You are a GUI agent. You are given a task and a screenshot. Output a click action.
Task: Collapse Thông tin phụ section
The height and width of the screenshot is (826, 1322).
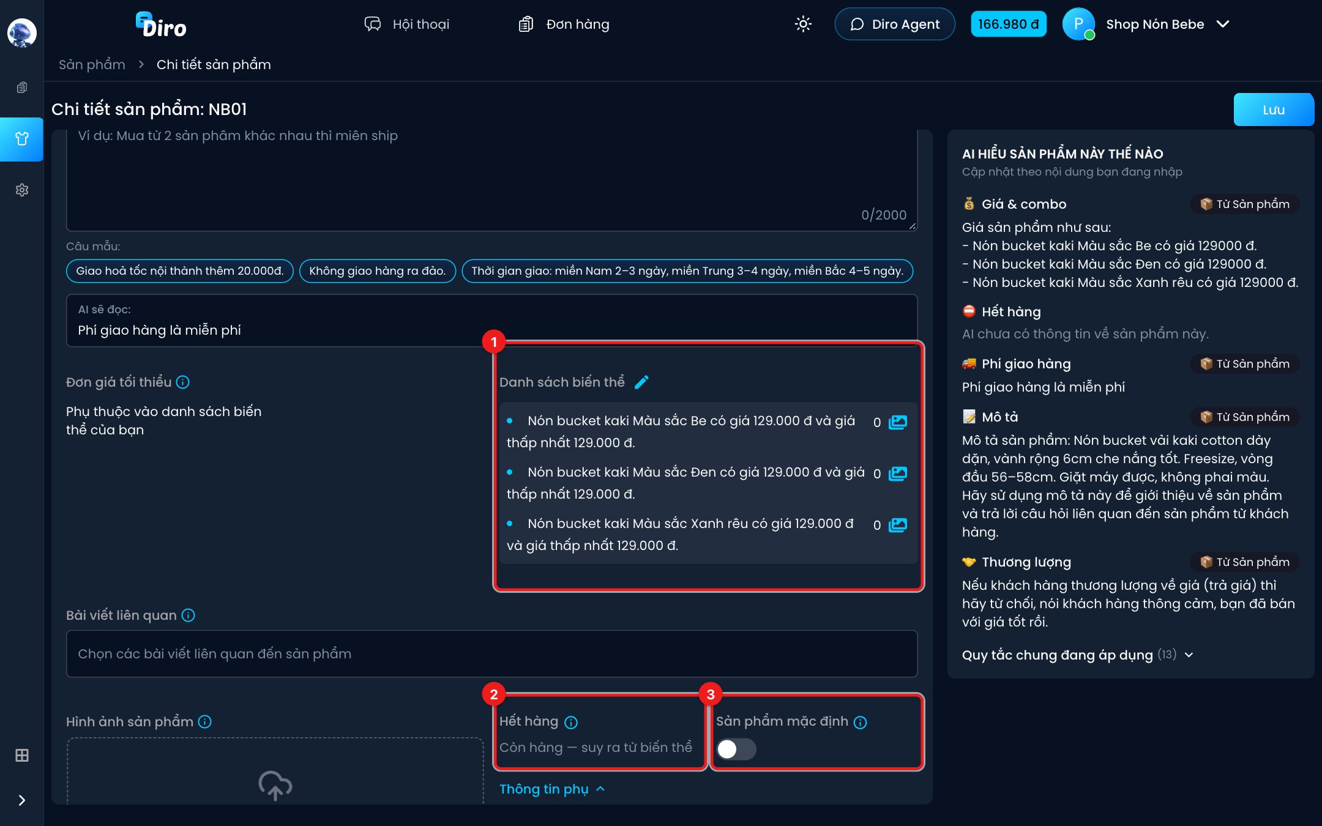[x=553, y=789]
